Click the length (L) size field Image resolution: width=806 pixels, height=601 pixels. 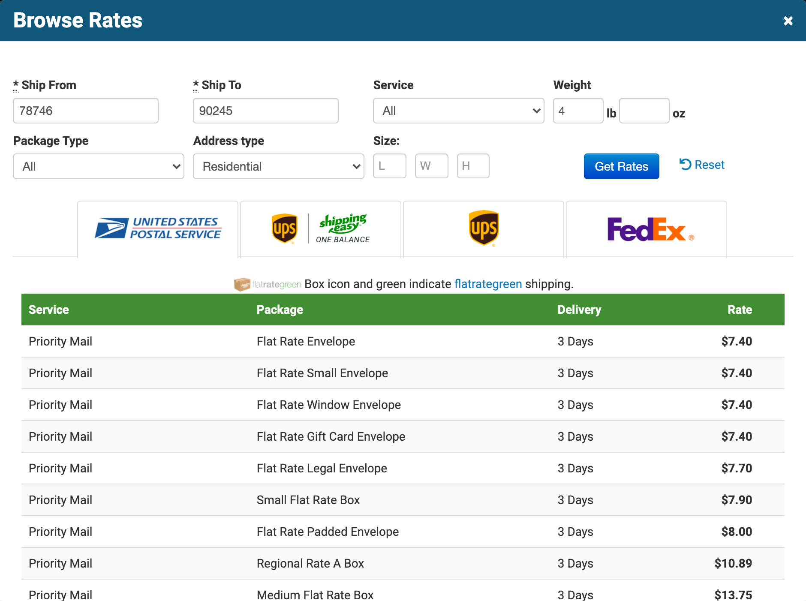point(389,166)
